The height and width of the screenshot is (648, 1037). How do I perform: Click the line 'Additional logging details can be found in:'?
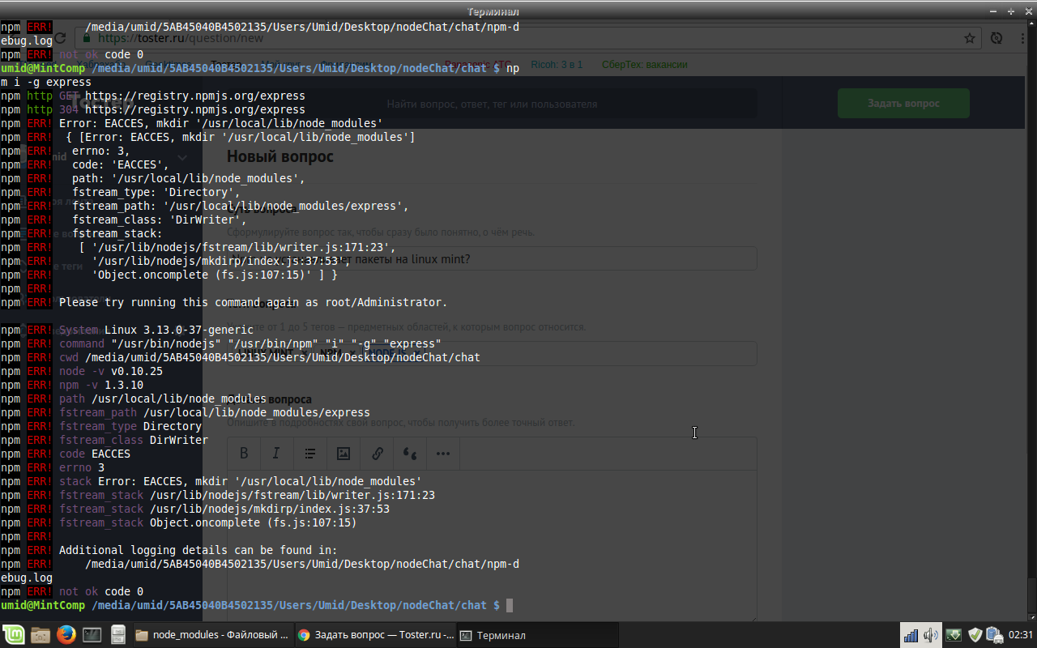(x=198, y=550)
